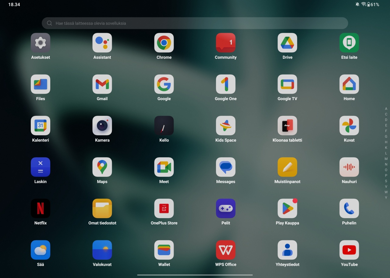Launch the Muistiinpanot notes app
Viewport: 390px width, 278px height.
tap(287, 167)
